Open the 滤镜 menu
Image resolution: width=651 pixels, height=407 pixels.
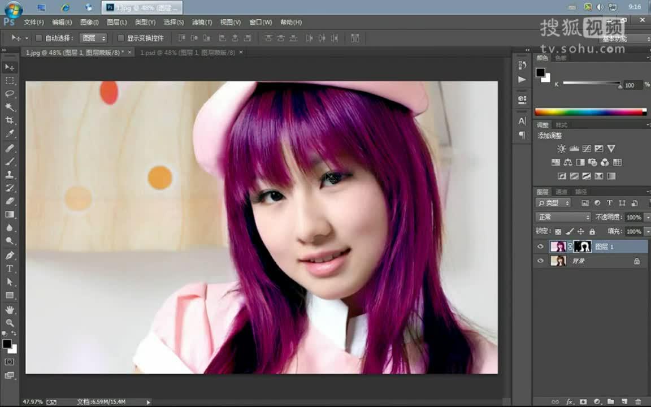pyautogui.click(x=201, y=22)
